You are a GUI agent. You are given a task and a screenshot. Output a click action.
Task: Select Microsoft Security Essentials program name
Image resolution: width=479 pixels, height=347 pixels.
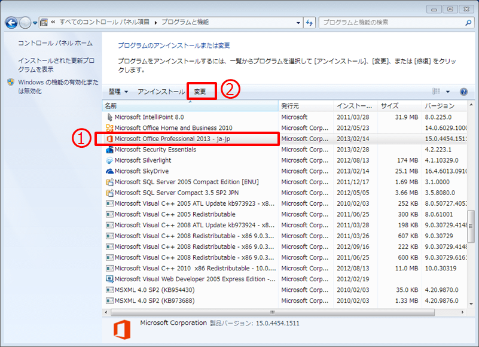point(155,150)
